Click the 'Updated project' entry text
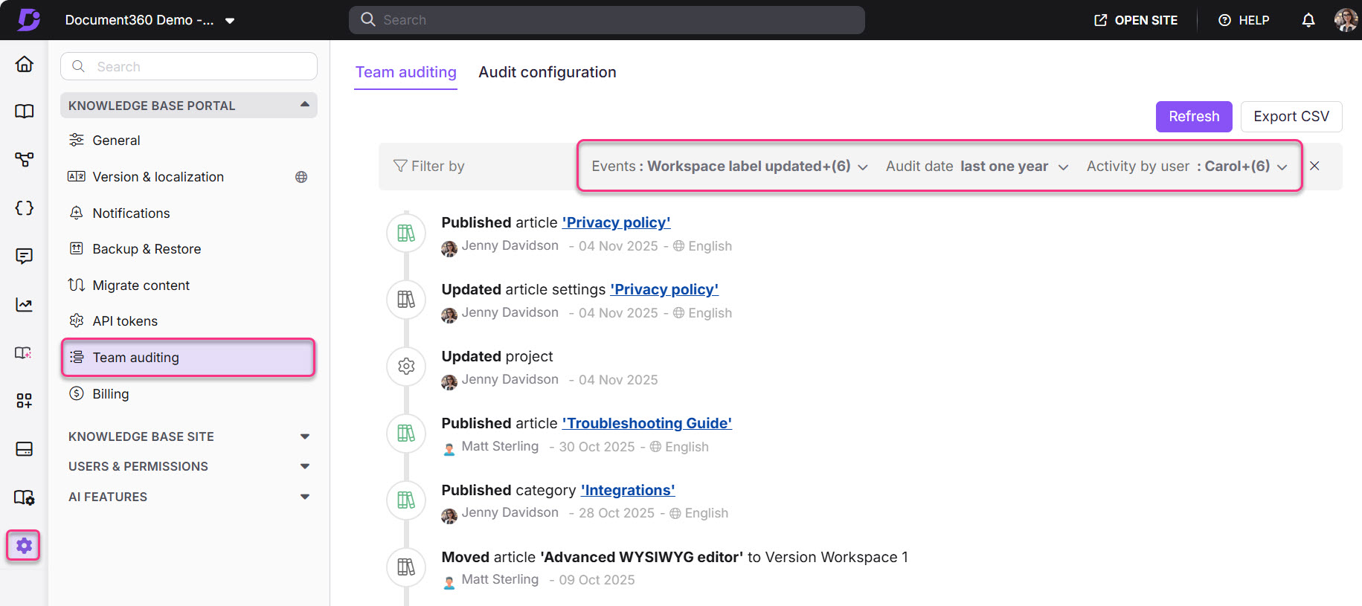 tap(497, 356)
